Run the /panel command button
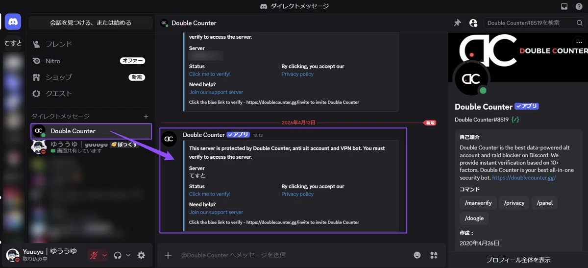Image resolution: width=588 pixels, height=268 pixels. pyautogui.click(x=545, y=203)
